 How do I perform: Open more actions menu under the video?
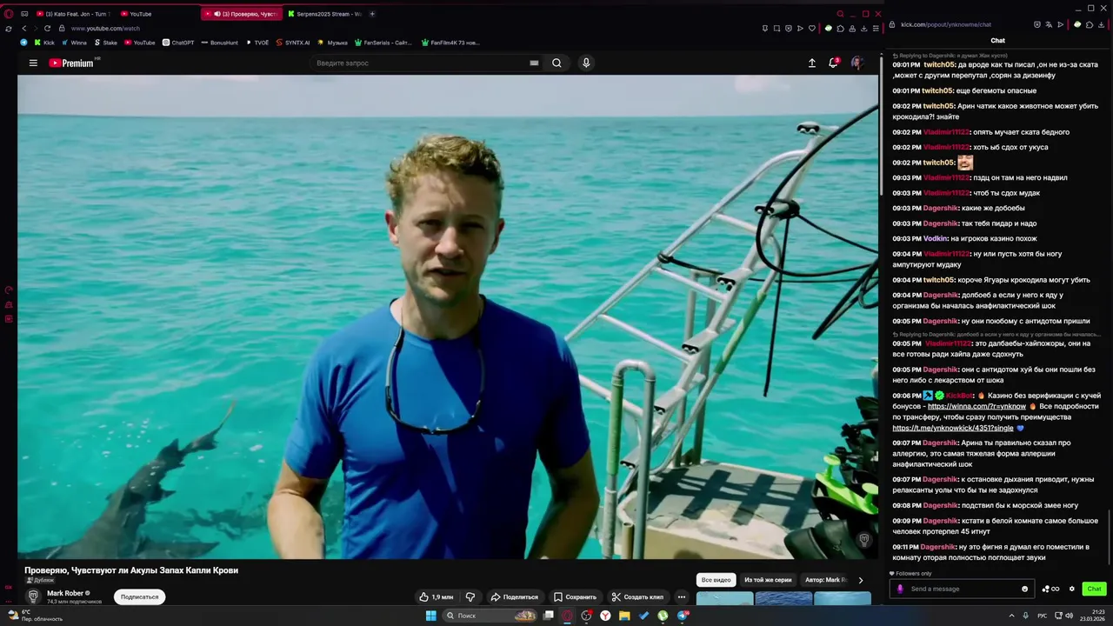click(x=682, y=597)
